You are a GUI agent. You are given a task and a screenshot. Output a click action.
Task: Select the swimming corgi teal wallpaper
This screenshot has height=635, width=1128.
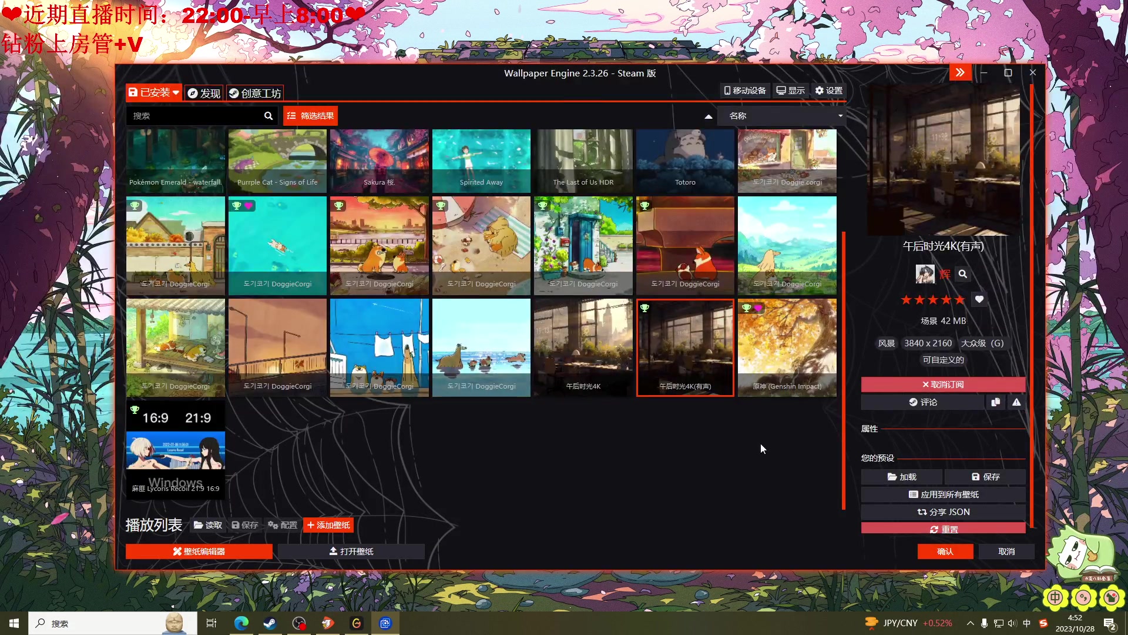(x=277, y=246)
